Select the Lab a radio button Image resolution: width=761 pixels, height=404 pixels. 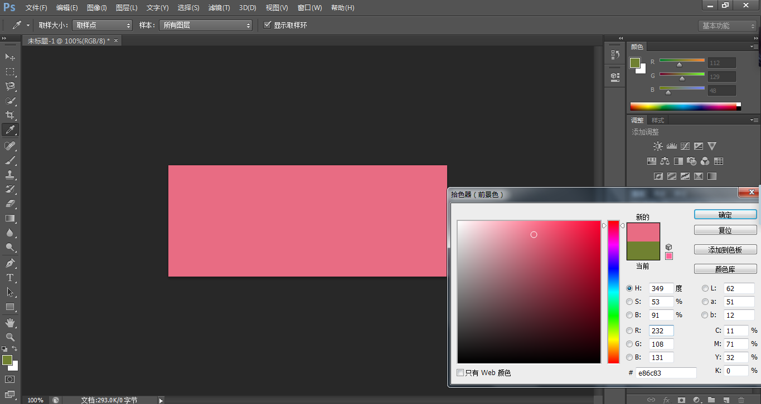click(x=705, y=302)
